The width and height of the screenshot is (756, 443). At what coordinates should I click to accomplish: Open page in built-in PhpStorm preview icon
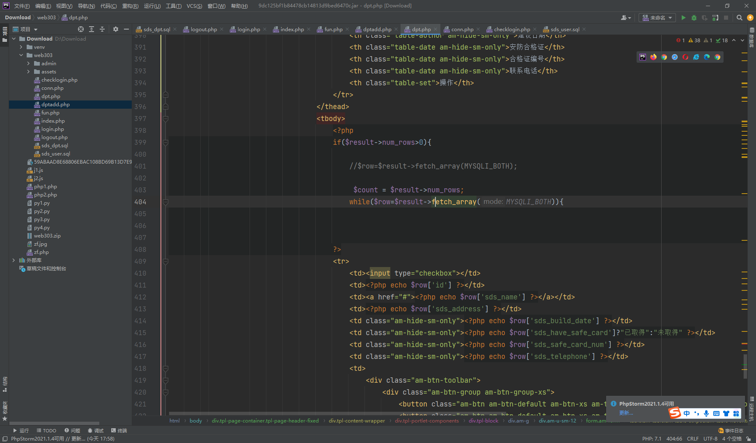(x=643, y=57)
